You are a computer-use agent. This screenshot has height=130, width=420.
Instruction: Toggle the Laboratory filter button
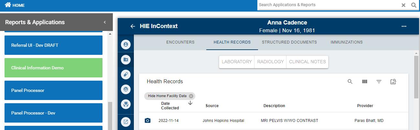(x=237, y=62)
